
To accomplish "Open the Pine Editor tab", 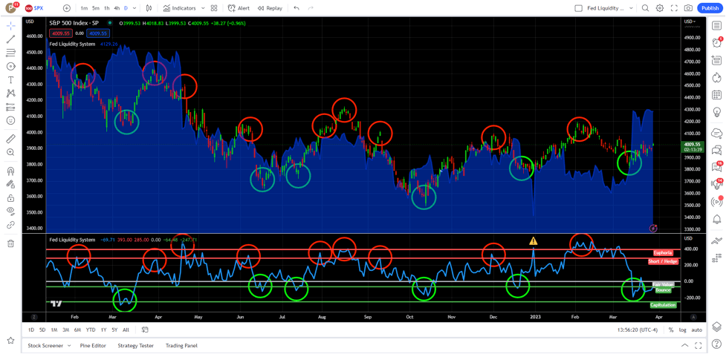I will 93,345.
